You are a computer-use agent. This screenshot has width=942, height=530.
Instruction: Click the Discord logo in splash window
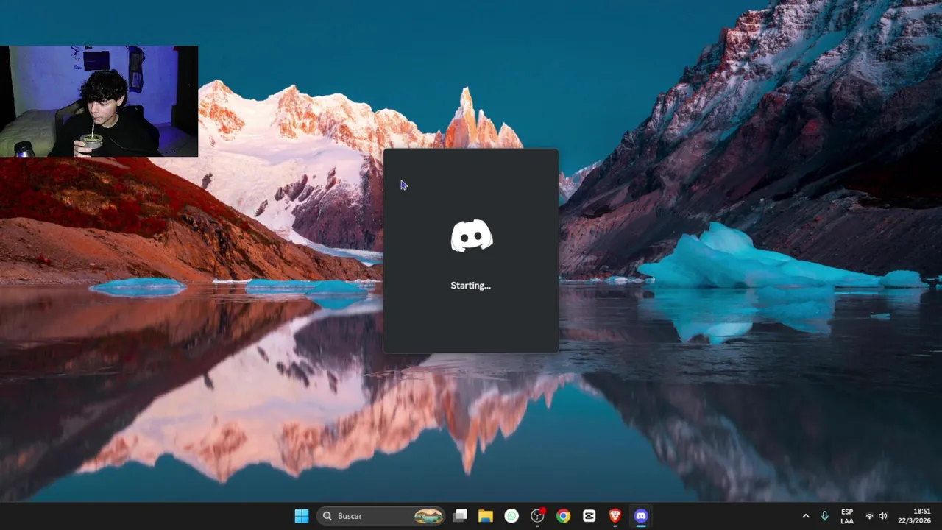coord(471,236)
